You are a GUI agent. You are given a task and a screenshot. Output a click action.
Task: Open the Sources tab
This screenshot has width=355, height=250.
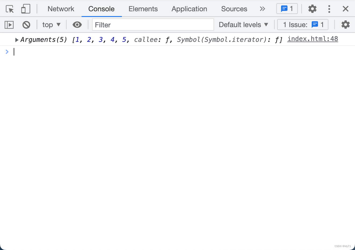pos(234,9)
